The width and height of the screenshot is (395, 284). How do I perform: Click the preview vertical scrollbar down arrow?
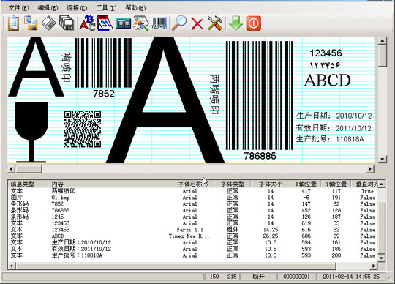tap(383, 159)
